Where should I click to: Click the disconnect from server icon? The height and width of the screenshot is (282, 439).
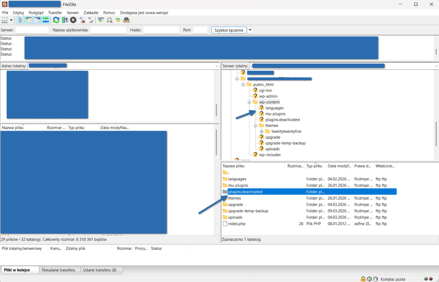click(82, 20)
